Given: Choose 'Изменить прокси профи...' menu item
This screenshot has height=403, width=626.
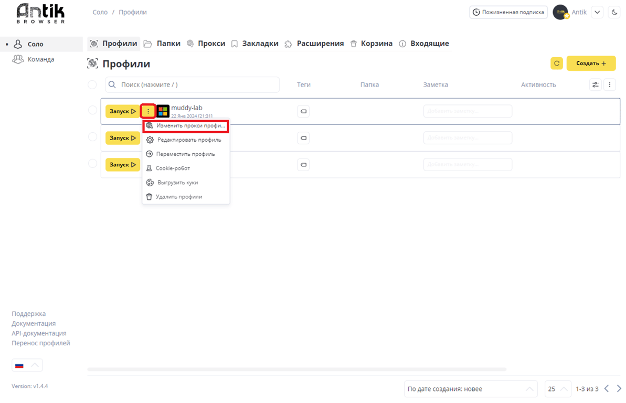Looking at the screenshot, I should pos(186,125).
